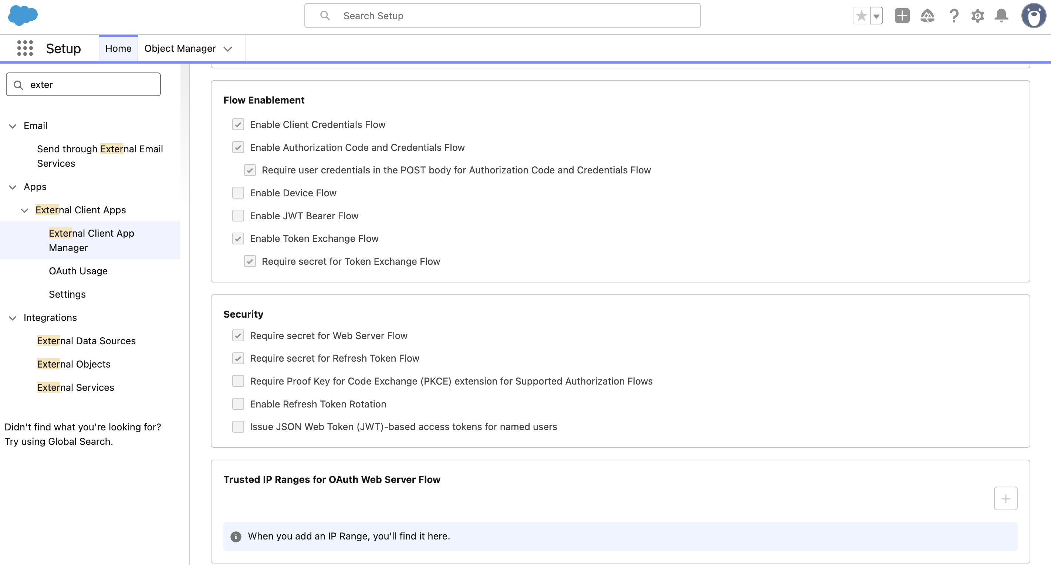
Task: Open the Trailhead guidance icon
Action: 927,16
